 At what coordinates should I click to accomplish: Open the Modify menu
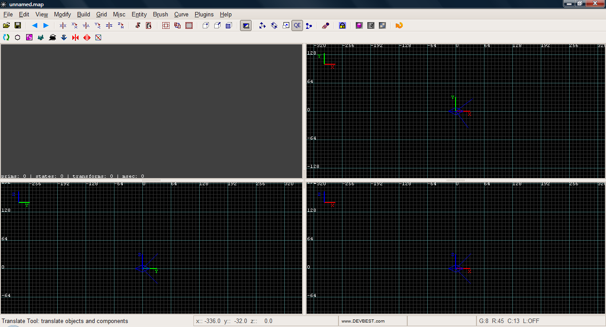(63, 15)
